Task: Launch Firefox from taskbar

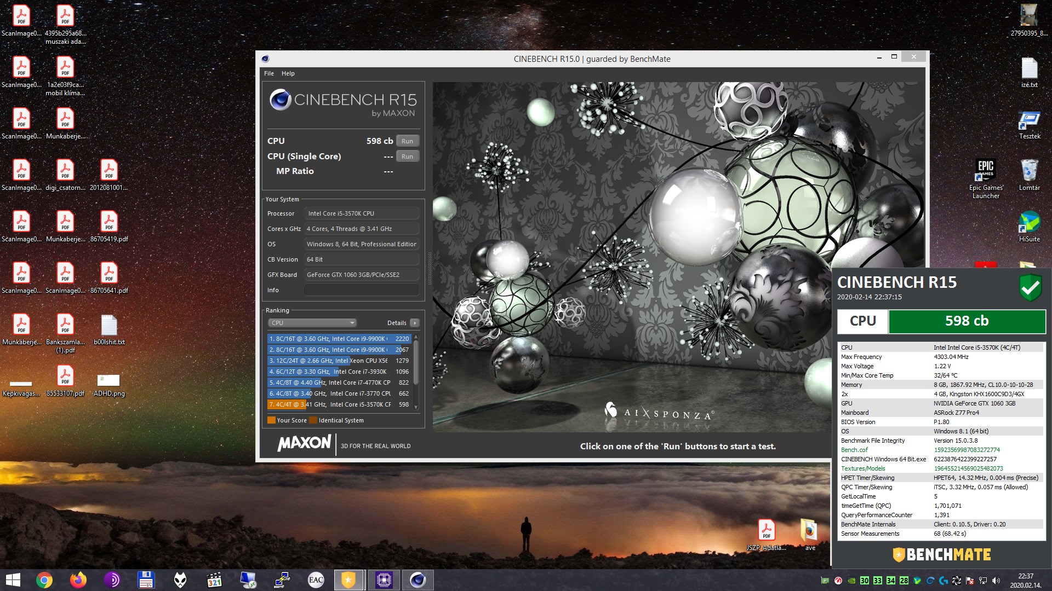Action: pyautogui.click(x=78, y=580)
